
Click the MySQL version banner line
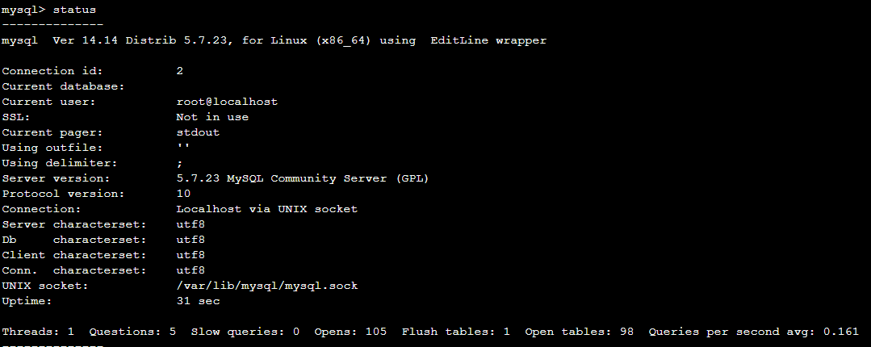(x=274, y=40)
